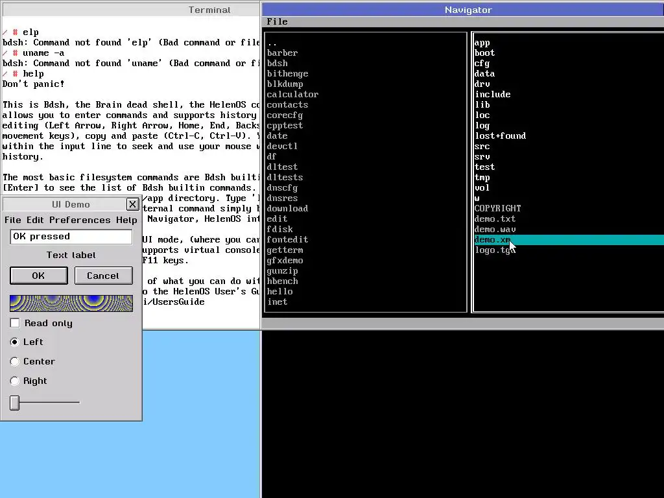Image resolution: width=664 pixels, height=498 pixels.
Task: Open File menu in UI Demo
Action: click(x=13, y=220)
